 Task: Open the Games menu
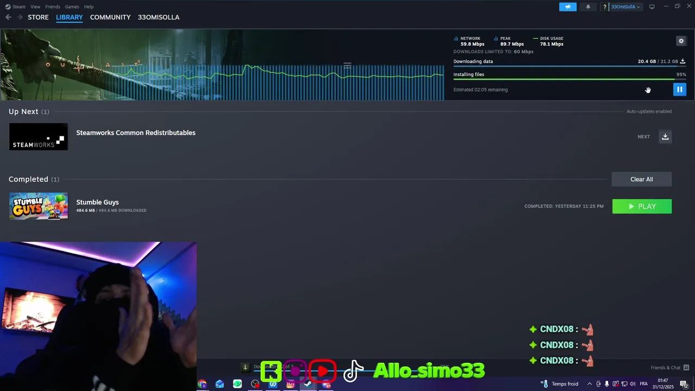[x=72, y=7]
